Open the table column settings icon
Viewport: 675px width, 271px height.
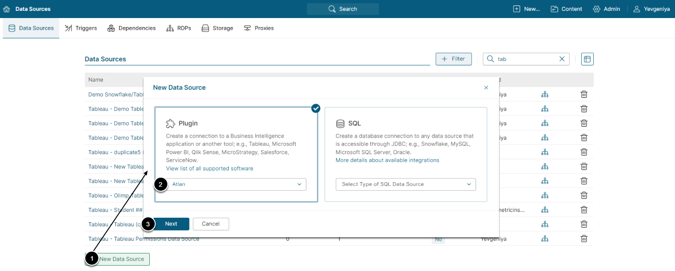tap(587, 59)
